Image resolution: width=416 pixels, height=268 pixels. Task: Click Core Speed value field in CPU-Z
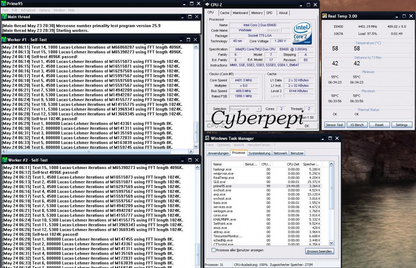(243, 80)
